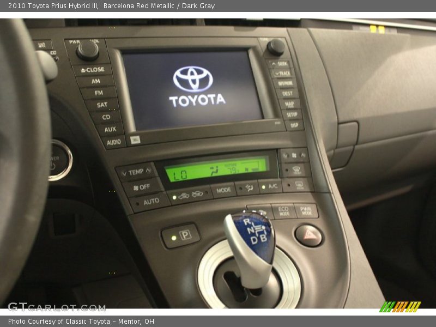Viewport: 436px width, 327px height.
Task: Open the INFO/PHONE button
Action: pyautogui.click(x=285, y=83)
